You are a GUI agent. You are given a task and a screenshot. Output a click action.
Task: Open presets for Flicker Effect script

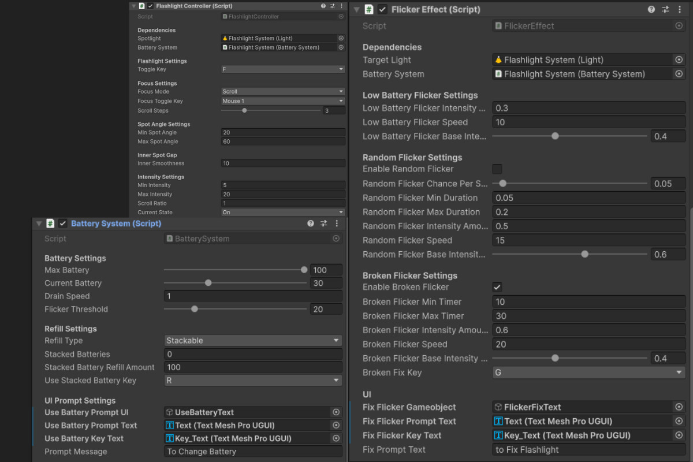pyautogui.click(x=665, y=9)
